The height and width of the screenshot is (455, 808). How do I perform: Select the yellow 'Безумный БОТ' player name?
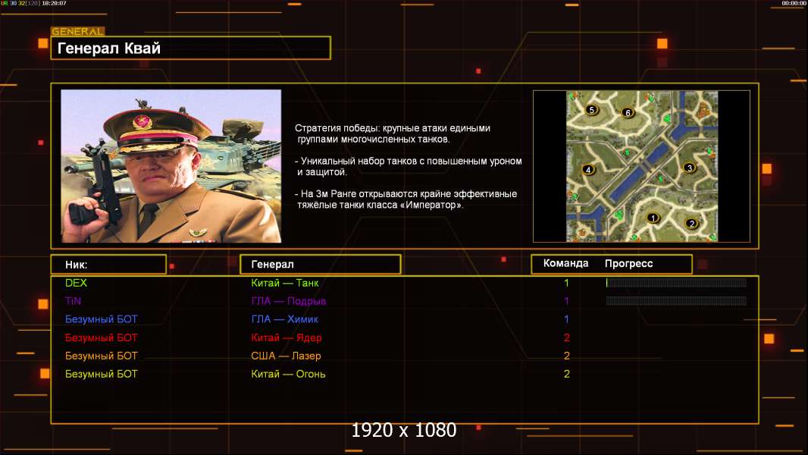tap(102, 374)
